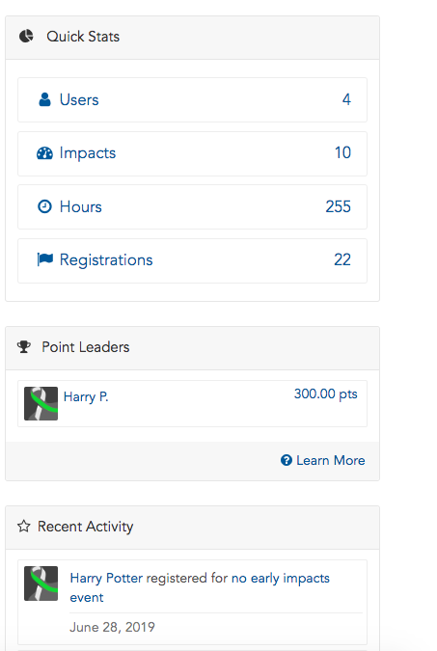
Task: Open the Hours stat row
Action: (192, 206)
